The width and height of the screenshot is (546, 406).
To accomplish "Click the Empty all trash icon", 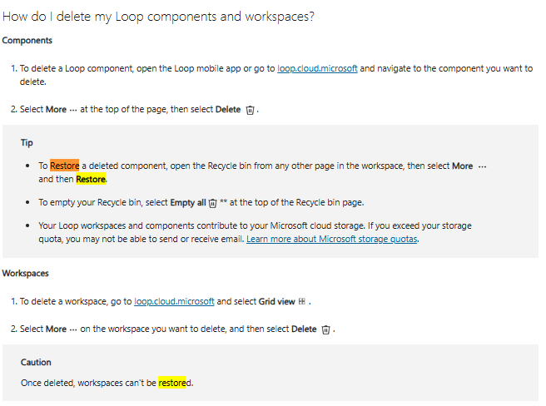I will (212, 203).
